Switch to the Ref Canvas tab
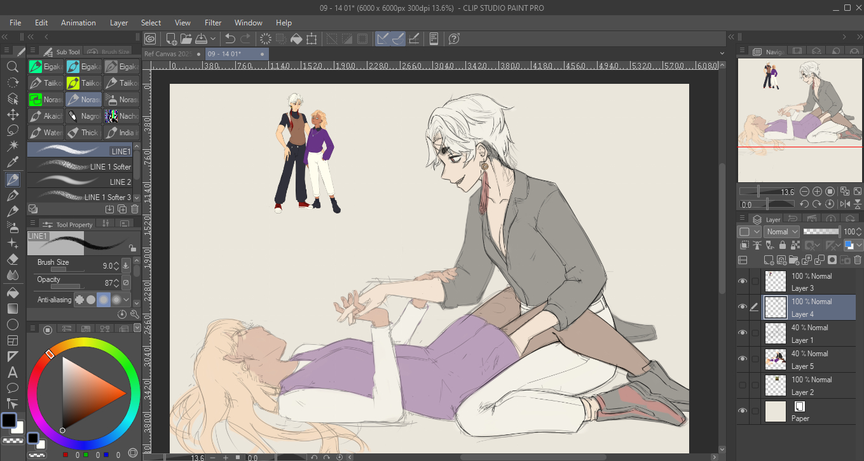Viewport: 864px width, 461px height. [x=168, y=54]
